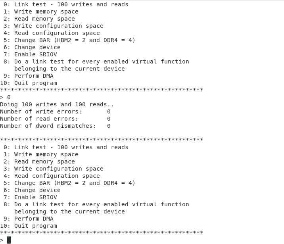Click the 'Number of read errors' result line
The image size is (284, 244).
55,119
